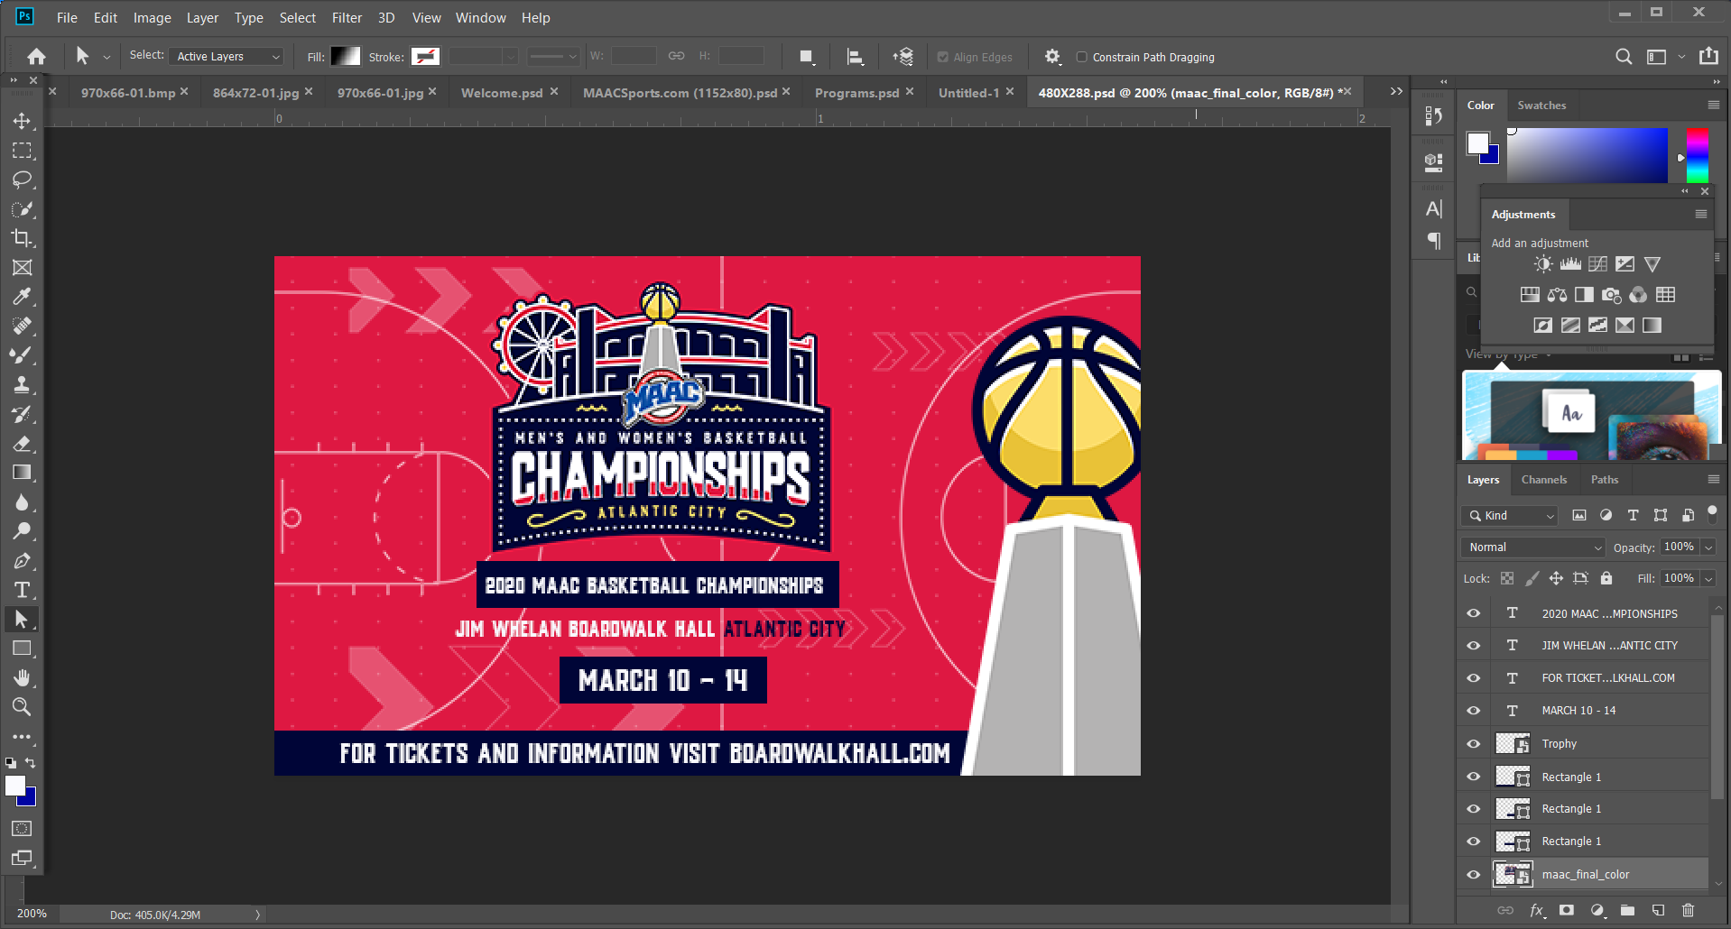Activate the Zoom tool in toolbar
The height and width of the screenshot is (929, 1731).
tap(22, 706)
